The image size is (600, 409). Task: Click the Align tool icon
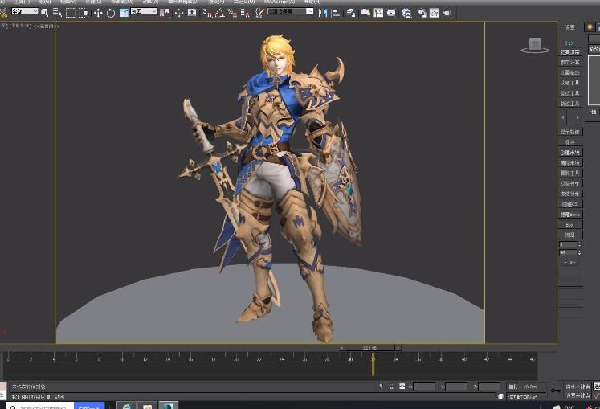click(x=337, y=13)
